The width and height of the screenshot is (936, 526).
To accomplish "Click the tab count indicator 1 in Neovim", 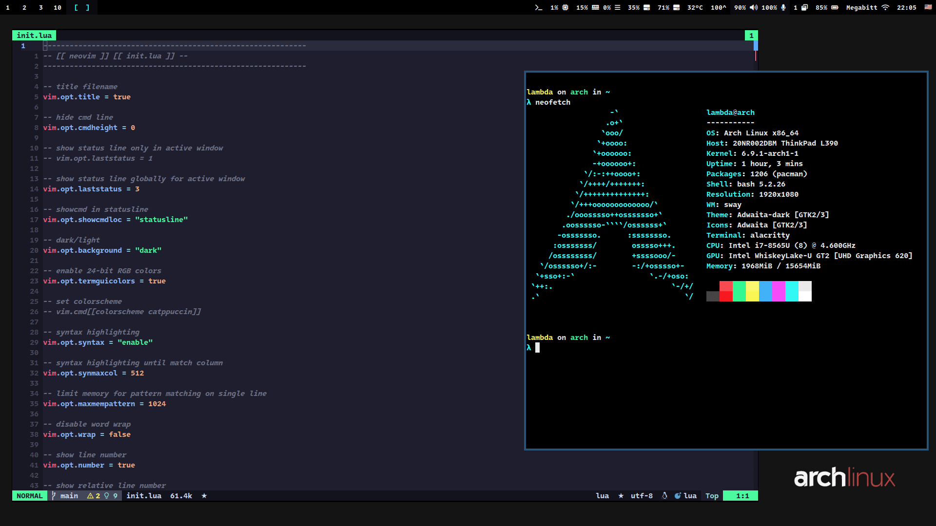I will pyautogui.click(x=751, y=35).
